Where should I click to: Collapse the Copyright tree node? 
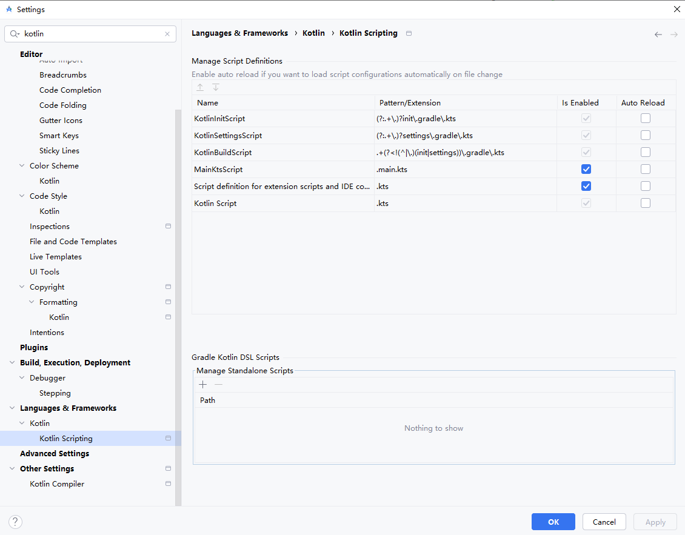click(x=22, y=287)
